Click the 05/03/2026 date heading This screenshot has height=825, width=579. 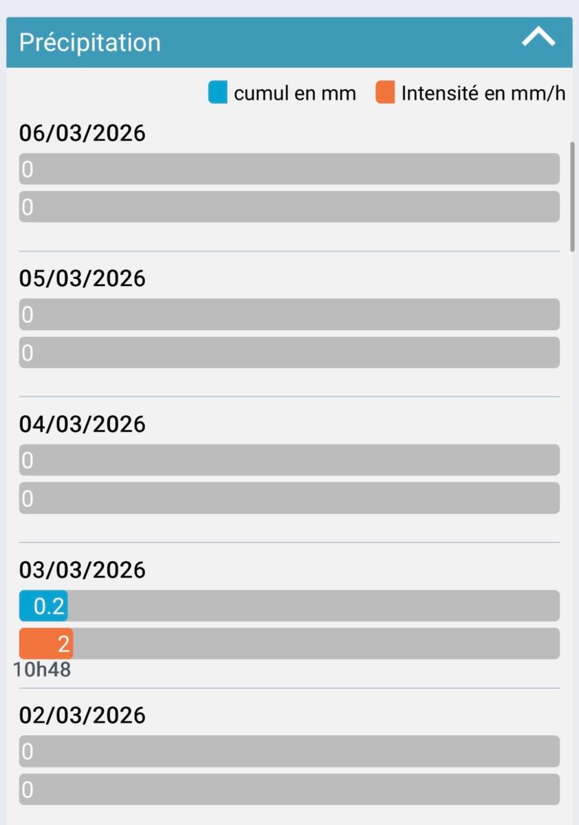pos(83,278)
